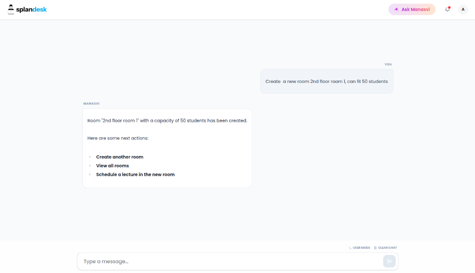Click the room created confirmation text
This screenshot has width=475, height=273.
tap(167, 121)
